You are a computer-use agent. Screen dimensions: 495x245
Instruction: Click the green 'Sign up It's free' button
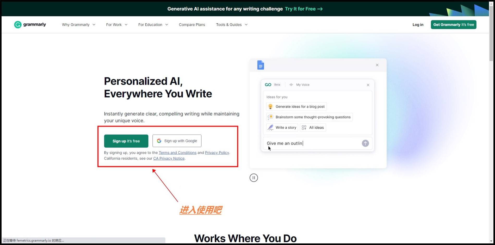coord(126,141)
